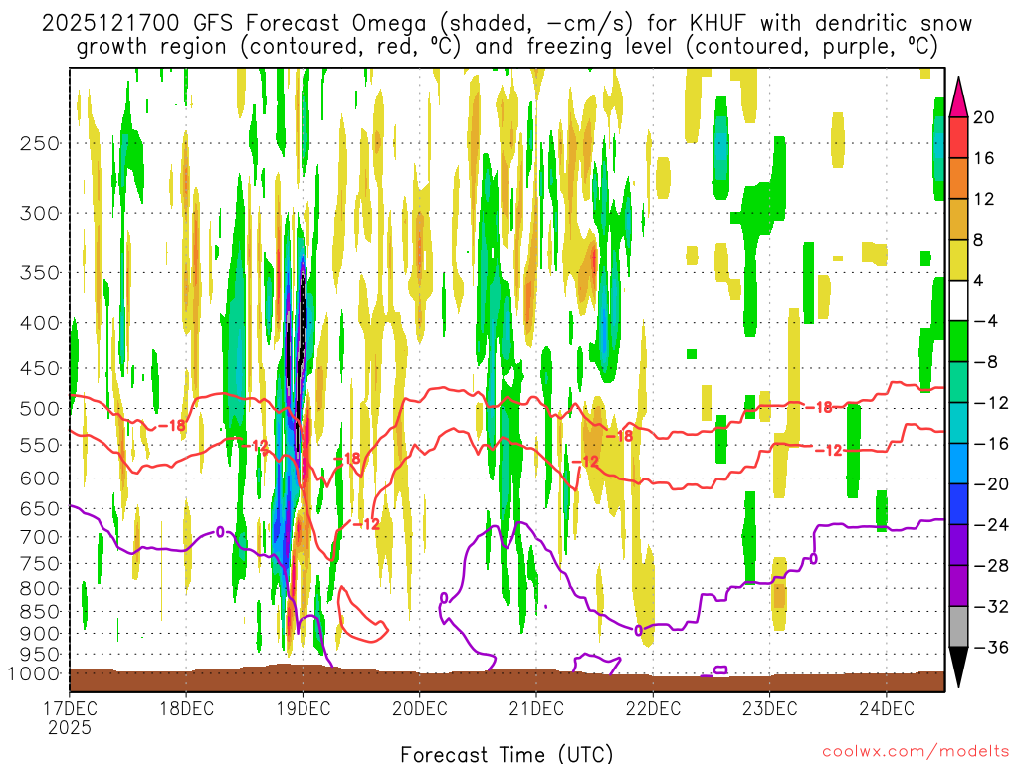The image size is (1019, 764).
Task: Click the 250 pressure level label
Action: click(x=40, y=143)
